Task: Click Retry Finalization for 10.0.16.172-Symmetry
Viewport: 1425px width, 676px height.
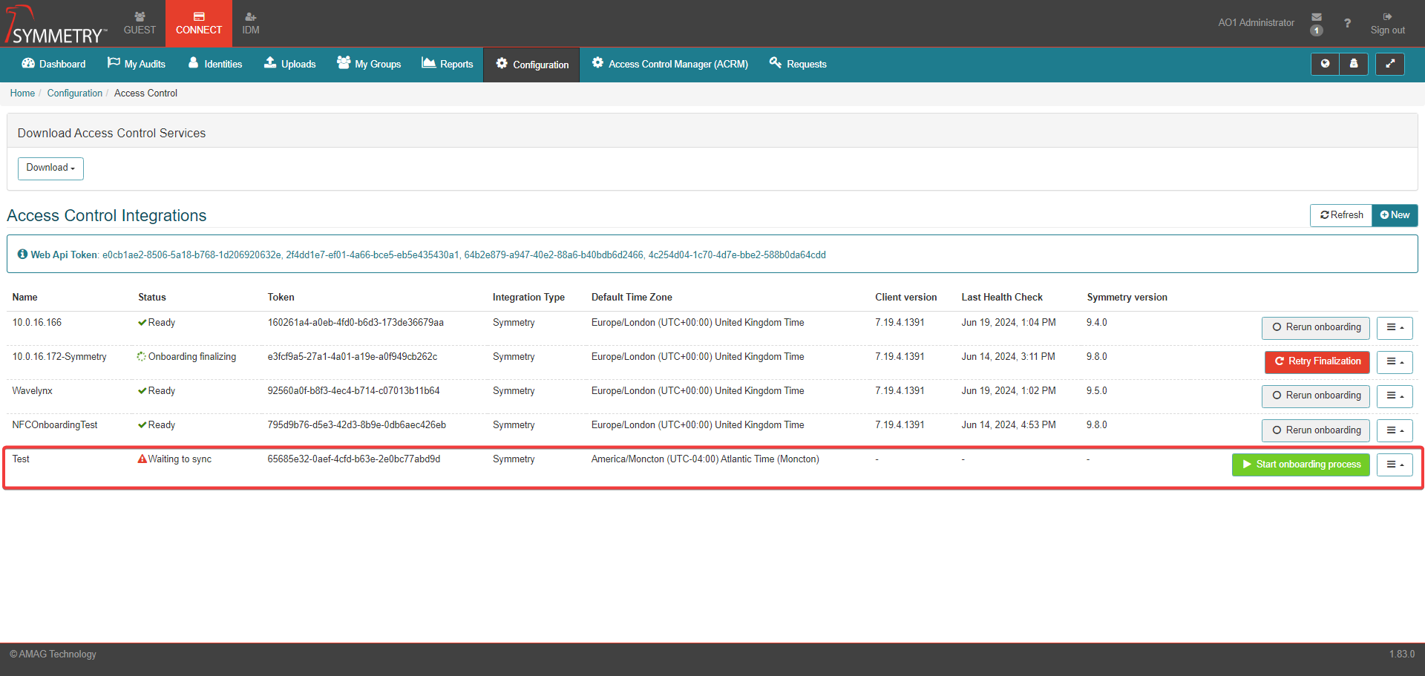Action: (x=1317, y=361)
